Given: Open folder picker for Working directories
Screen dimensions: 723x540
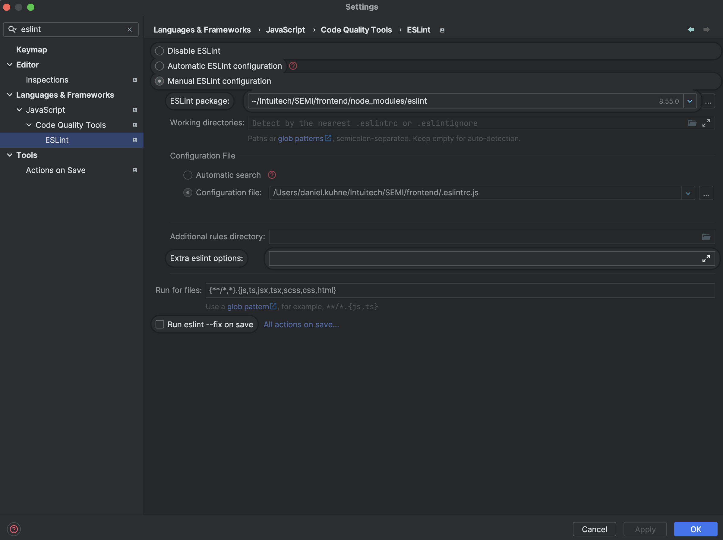Looking at the screenshot, I should pos(692,123).
